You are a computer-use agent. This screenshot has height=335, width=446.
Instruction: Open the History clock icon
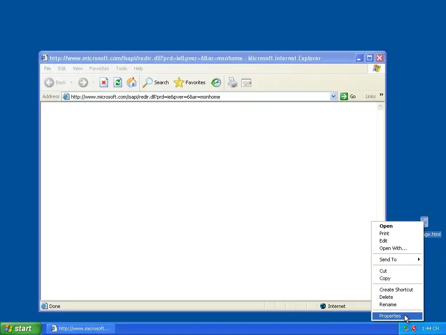(216, 82)
